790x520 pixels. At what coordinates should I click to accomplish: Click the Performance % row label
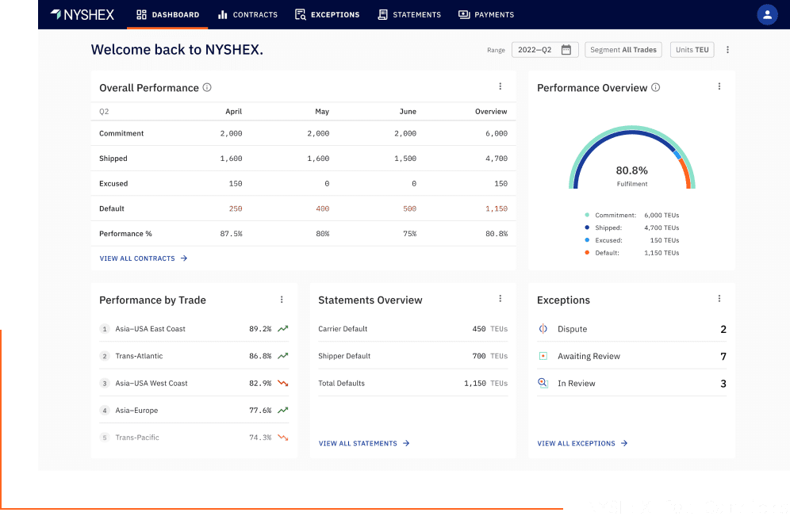[x=125, y=234]
